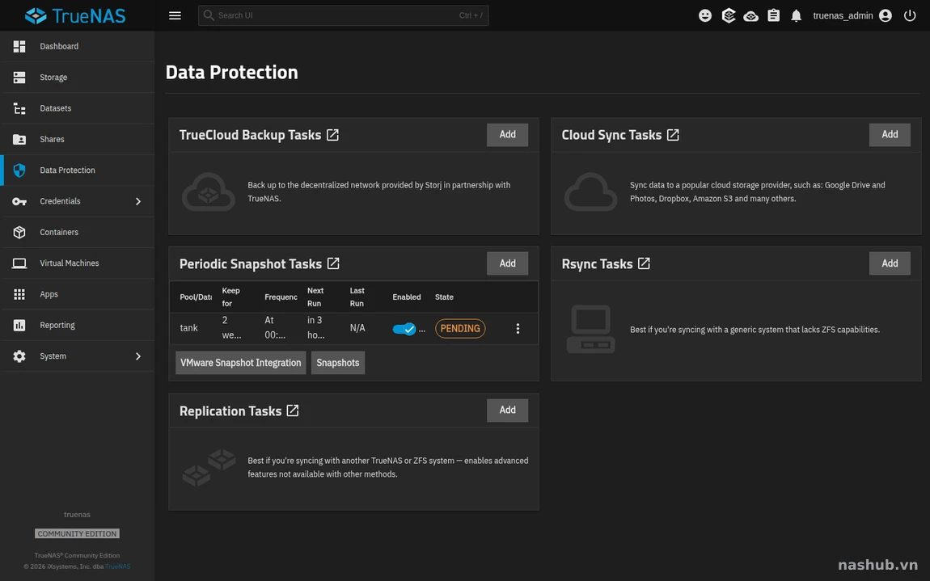Open the Datasets page
Screen dimensions: 930x581
tap(77, 108)
